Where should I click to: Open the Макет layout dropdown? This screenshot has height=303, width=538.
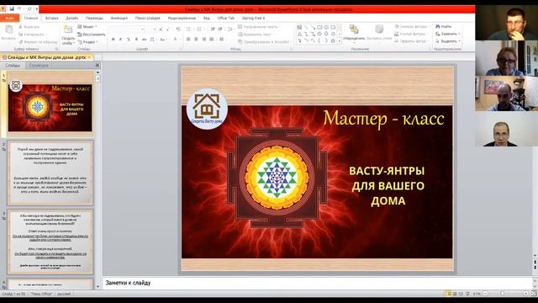87,27
